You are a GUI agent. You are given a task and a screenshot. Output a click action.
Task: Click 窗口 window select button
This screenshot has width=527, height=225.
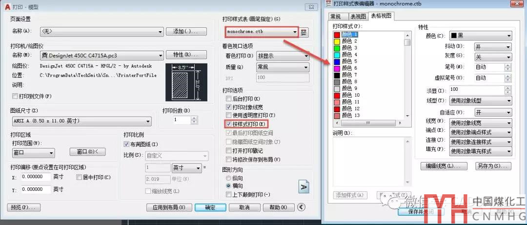point(87,152)
